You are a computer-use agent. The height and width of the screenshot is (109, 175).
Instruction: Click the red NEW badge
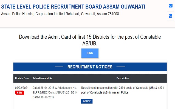pos(19,93)
